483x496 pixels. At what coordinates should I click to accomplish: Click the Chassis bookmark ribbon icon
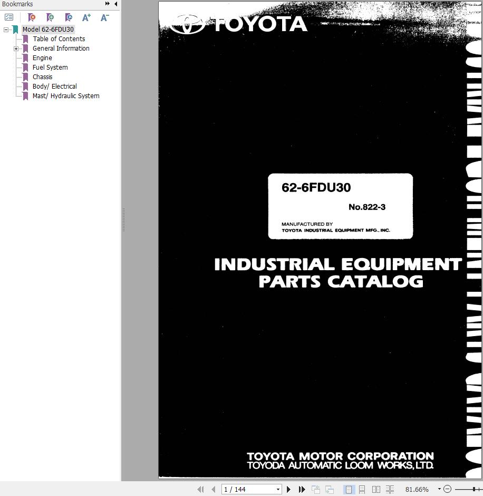click(26, 77)
